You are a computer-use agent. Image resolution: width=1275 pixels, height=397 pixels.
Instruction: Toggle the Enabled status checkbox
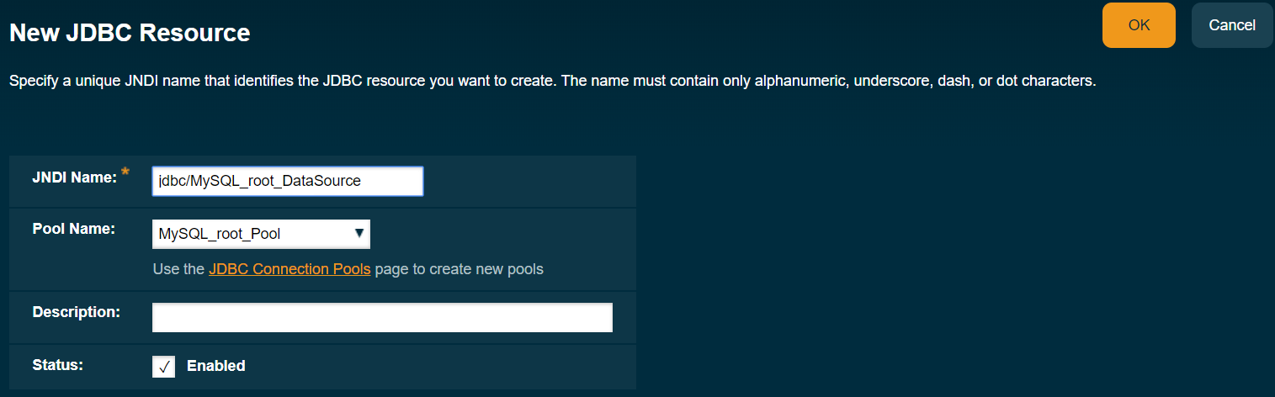pos(164,367)
